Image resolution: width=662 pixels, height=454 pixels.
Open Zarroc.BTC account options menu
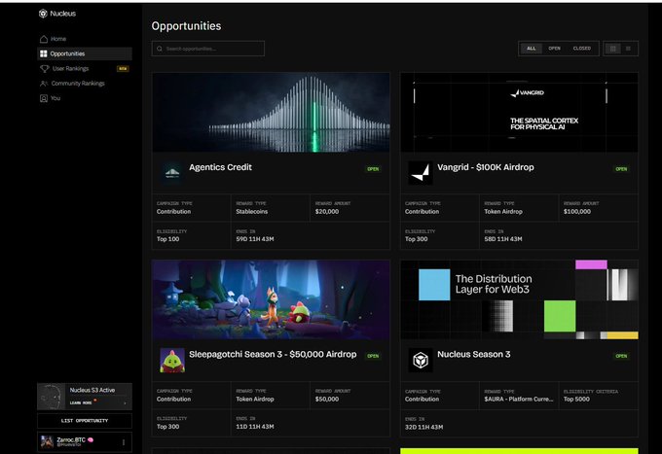124,442
